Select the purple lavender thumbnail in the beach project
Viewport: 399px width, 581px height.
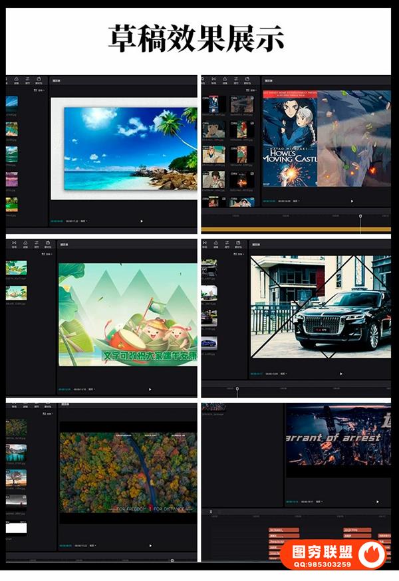click(12, 179)
